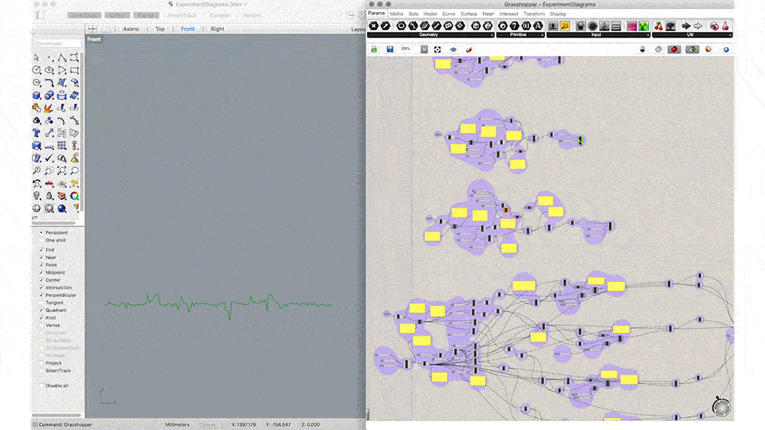Screen dimensions: 765x430
Task: Choose the Ellipse tool in Rhino toolbar
Action: (x=49, y=70)
